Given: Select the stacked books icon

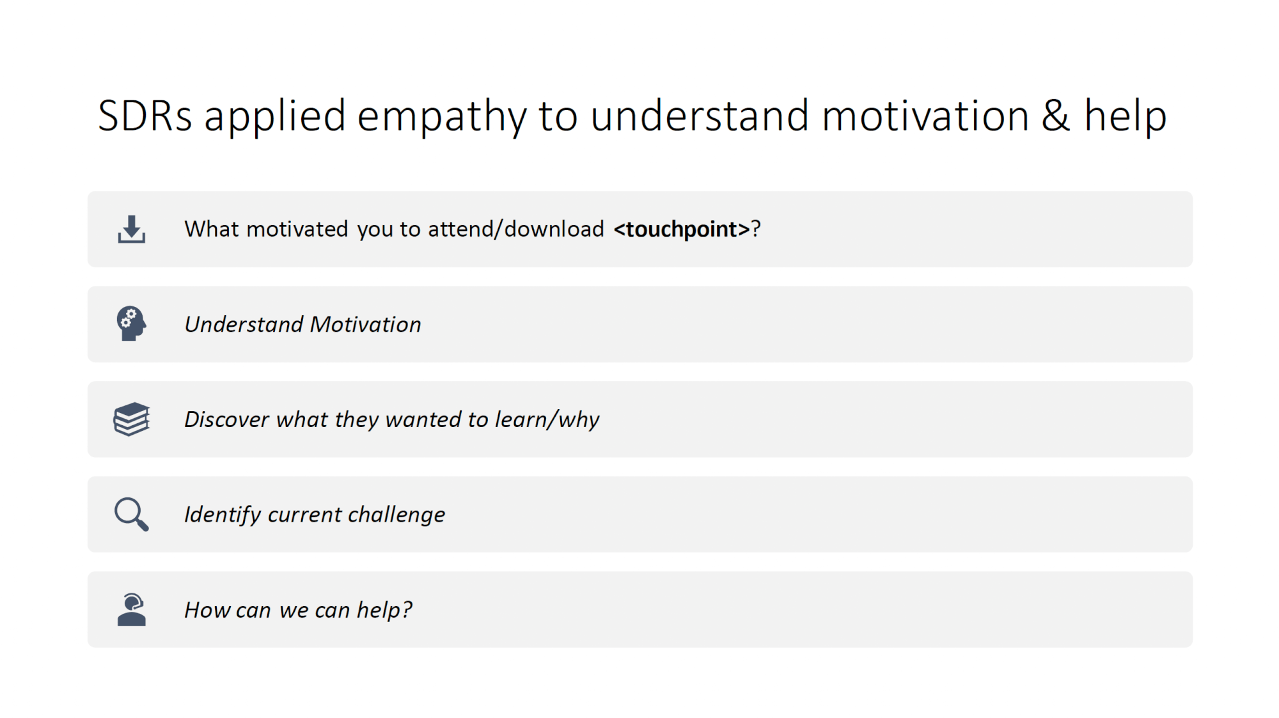Looking at the screenshot, I should coord(132,419).
